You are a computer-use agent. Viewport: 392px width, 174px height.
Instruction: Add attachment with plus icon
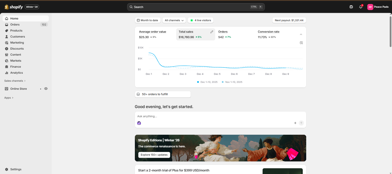click(x=295, y=123)
